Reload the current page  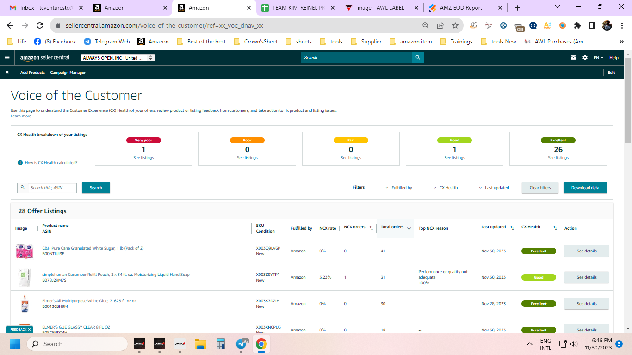point(40,25)
